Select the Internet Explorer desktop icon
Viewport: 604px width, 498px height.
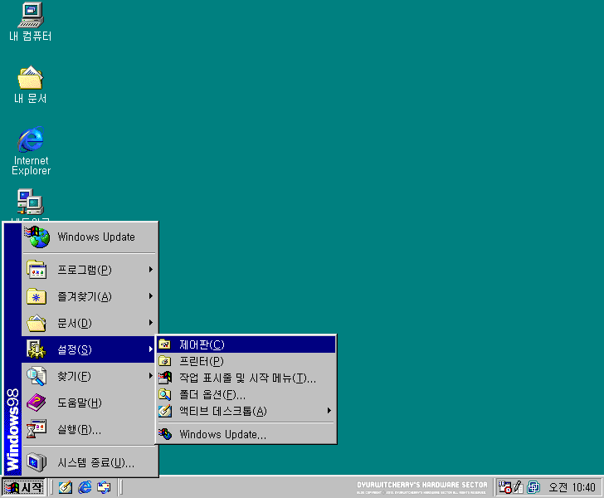[x=31, y=139]
